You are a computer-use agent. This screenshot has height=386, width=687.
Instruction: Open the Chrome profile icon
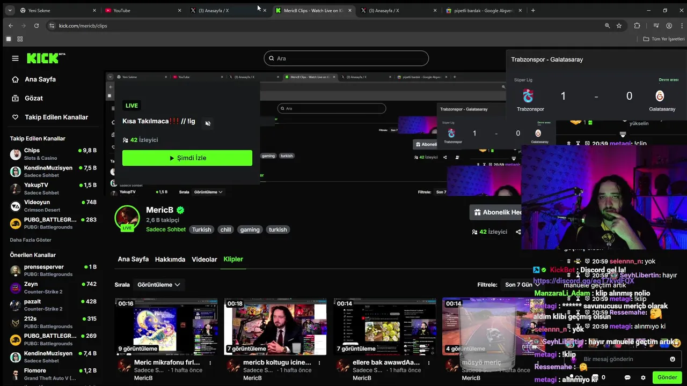(x=669, y=26)
